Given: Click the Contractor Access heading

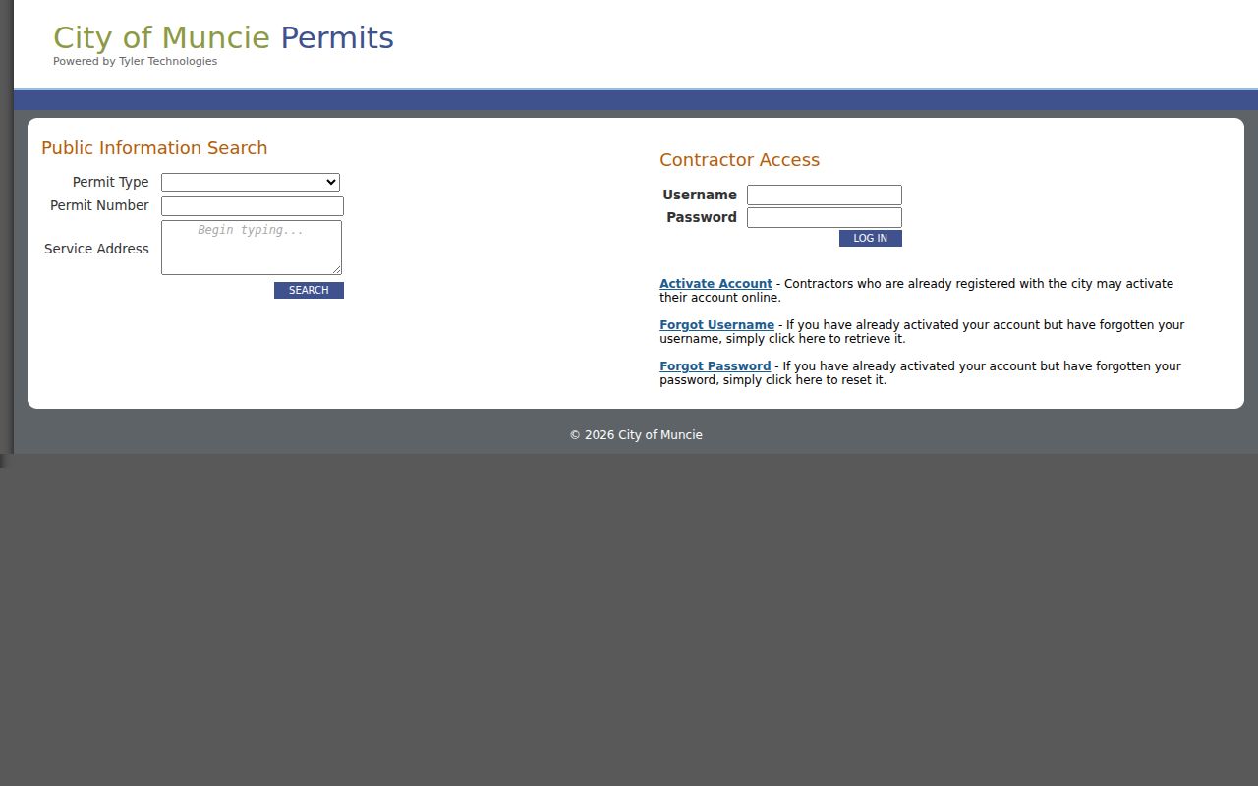Looking at the screenshot, I should point(739,160).
